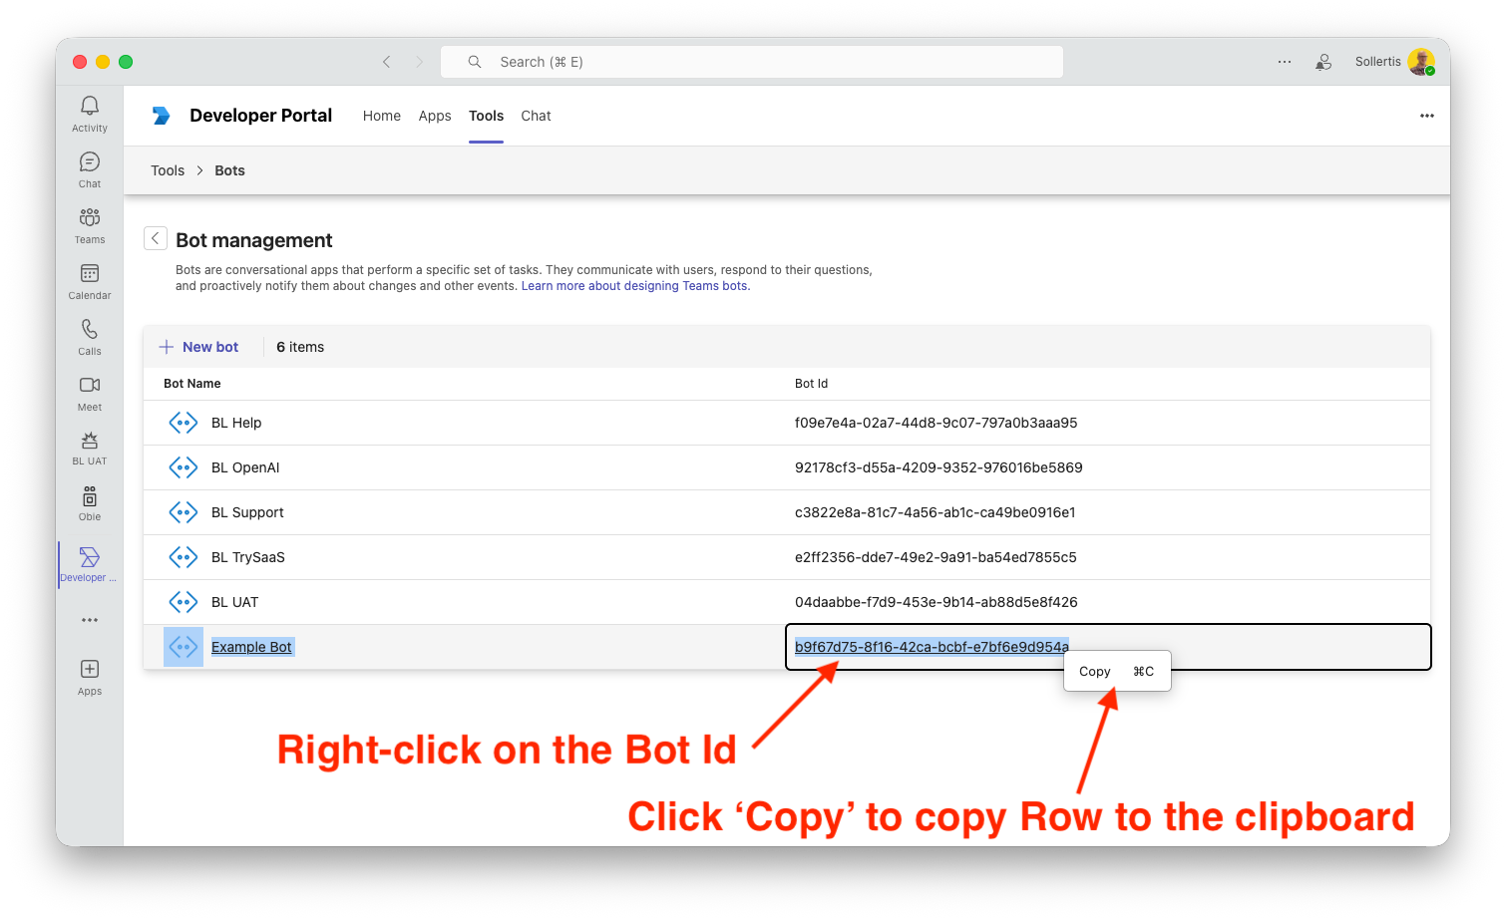Click the BL TrySaaS bot icon
Screen dimensions: 1506x920
pos(184,557)
